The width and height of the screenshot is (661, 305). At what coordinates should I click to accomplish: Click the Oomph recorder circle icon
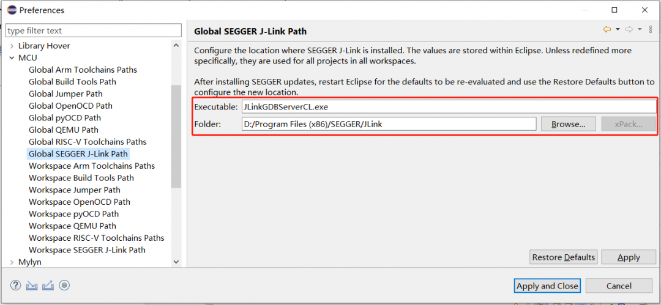click(64, 285)
